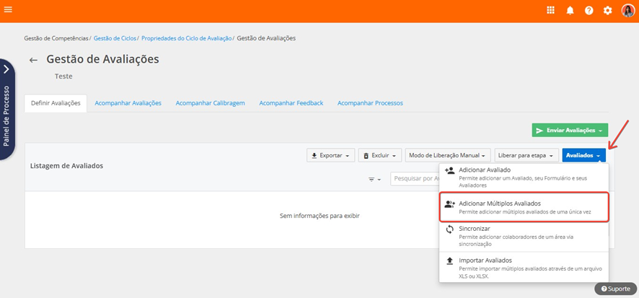The image size is (639, 298).
Task: Open the Excluir dropdown
Action: point(379,155)
